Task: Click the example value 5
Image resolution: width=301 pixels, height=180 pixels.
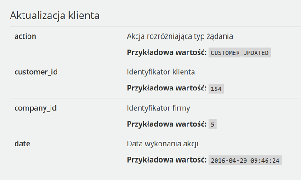Action: (212, 124)
